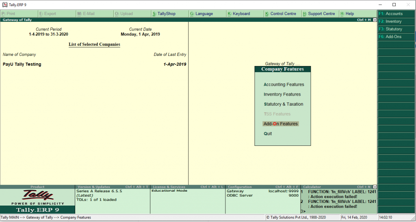Open TallyShop from the top bar
Viewport: 416px width, 222px height.
[170, 14]
